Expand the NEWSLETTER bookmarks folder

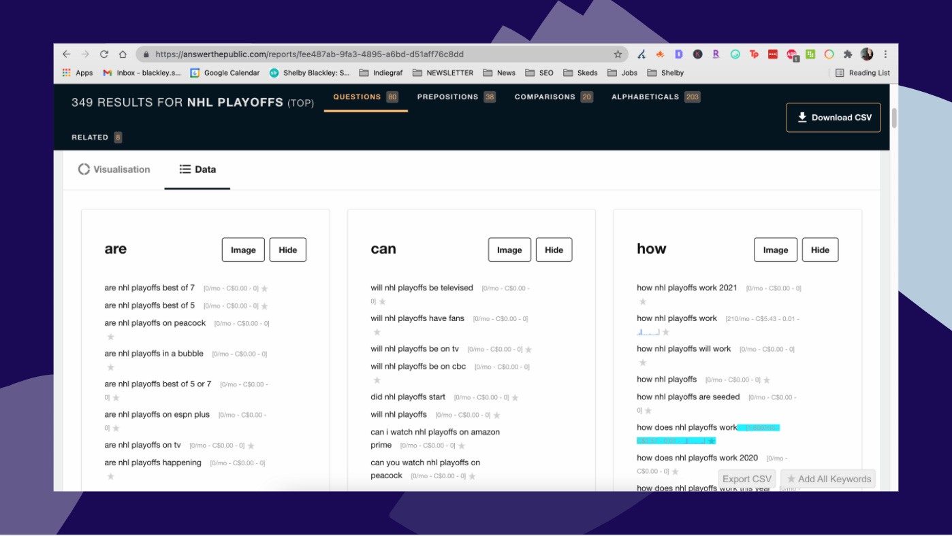coord(443,73)
